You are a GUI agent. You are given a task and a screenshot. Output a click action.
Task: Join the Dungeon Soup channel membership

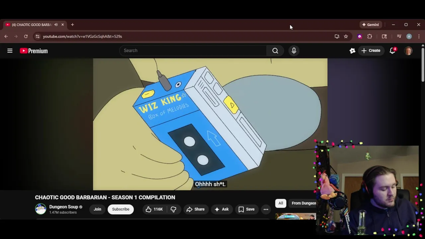[x=97, y=209]
